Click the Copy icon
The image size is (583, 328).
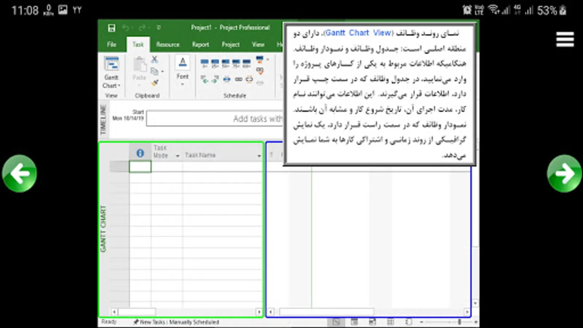click(x=154, y=71)
